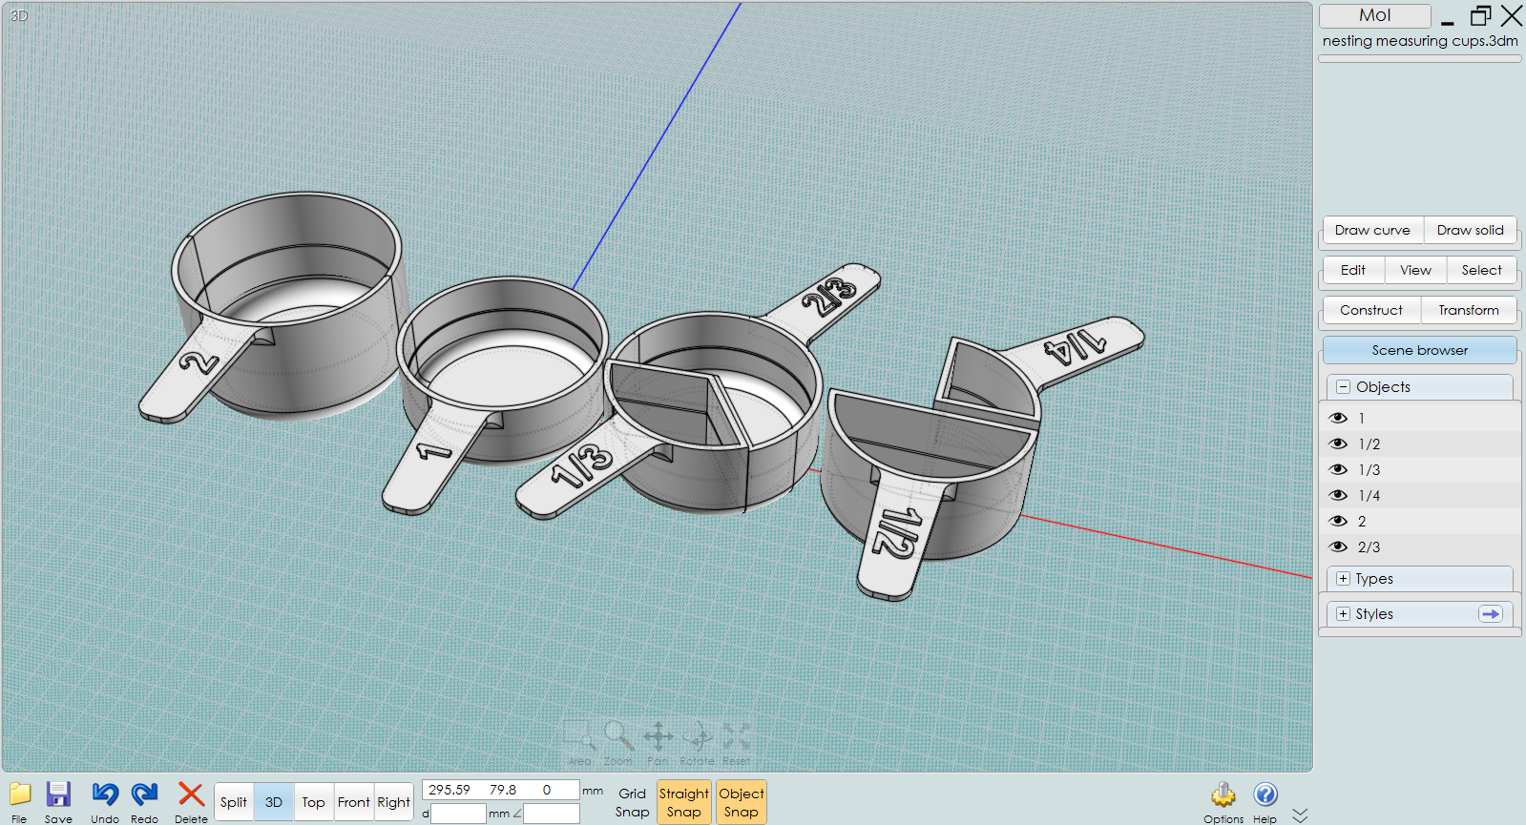Click the mm units label

pos(593,791)
